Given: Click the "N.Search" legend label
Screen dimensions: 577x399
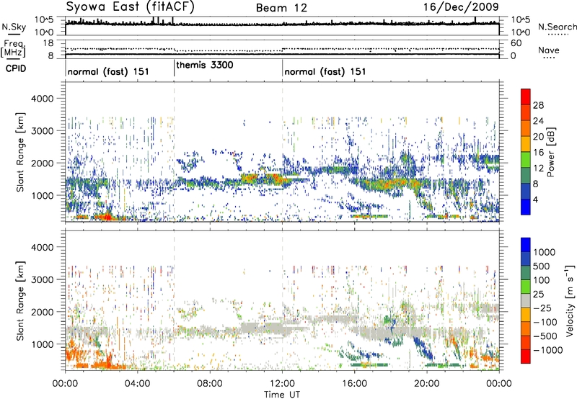Looking at the screenshot, I should point(557,27).
